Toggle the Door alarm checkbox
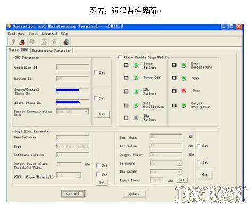This screenshot has width=251, height=209. (x=174, y=91)
